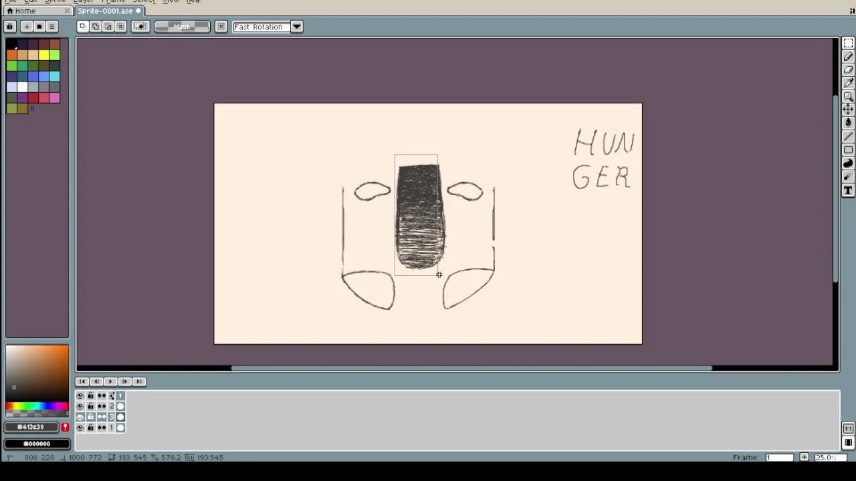Go to next frame
The width and height of the screenshot is (856, 481).
coord(124,381)
